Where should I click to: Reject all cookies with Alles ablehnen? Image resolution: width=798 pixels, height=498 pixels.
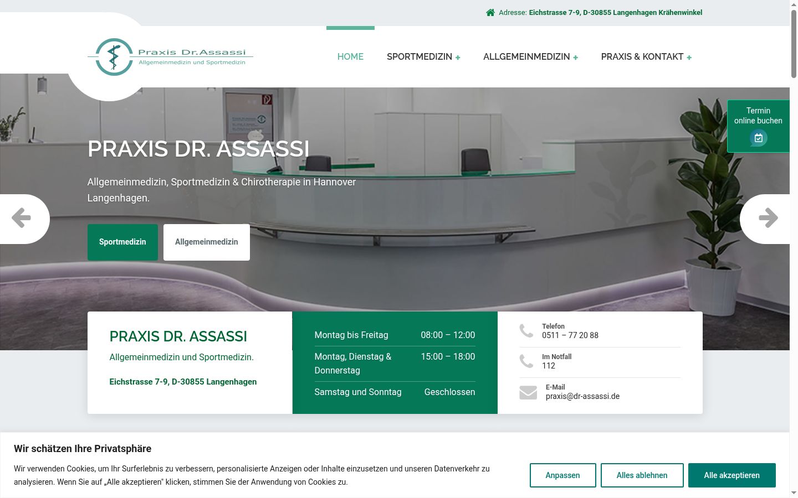coord(642,475)
